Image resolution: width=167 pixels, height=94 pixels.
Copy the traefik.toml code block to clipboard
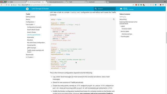[x=114, y=19]
